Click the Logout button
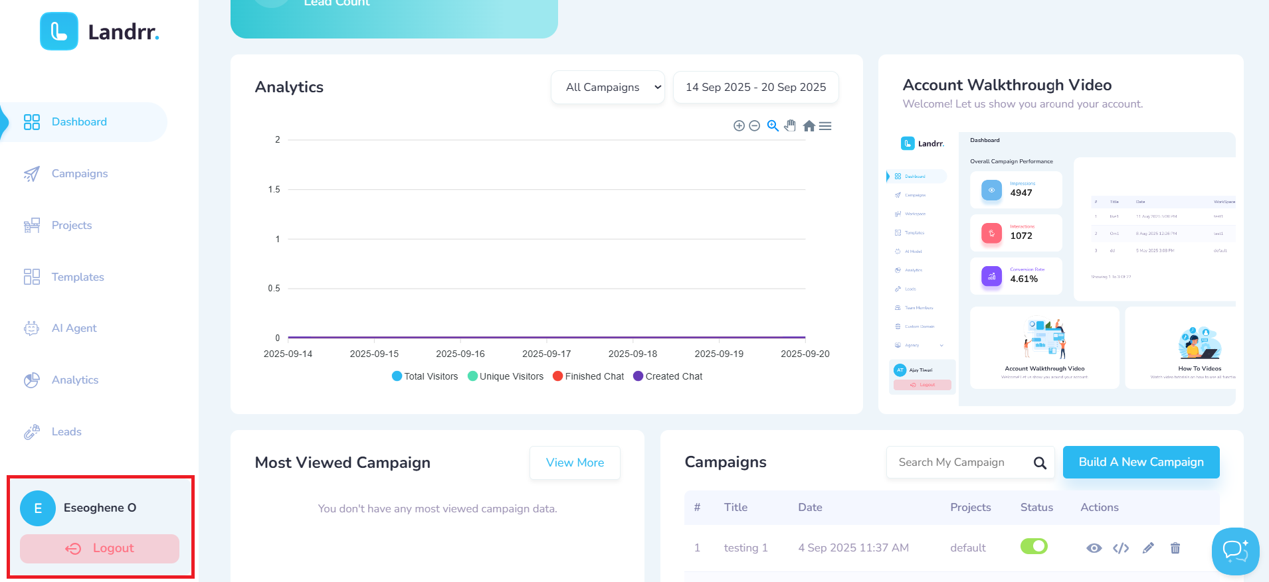The width and height of the screenshot is (1269, 582). (100, 549)
